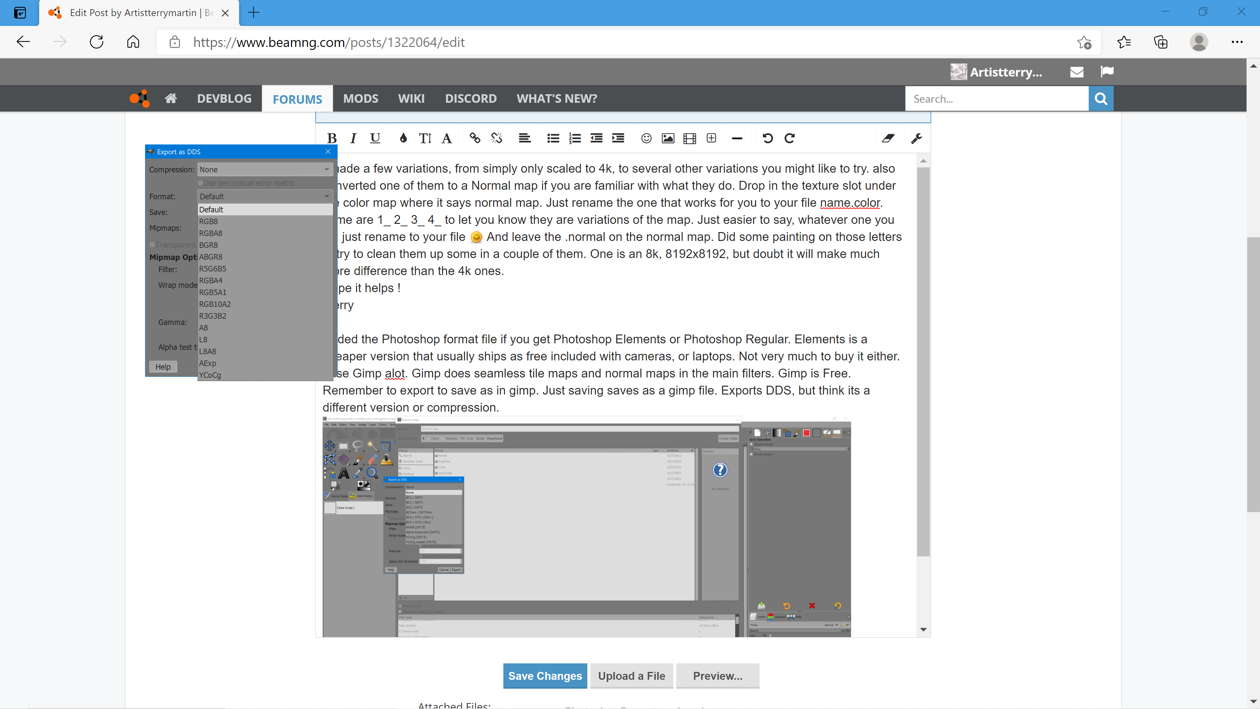Open browser settings and more menu

point(1237,42)
